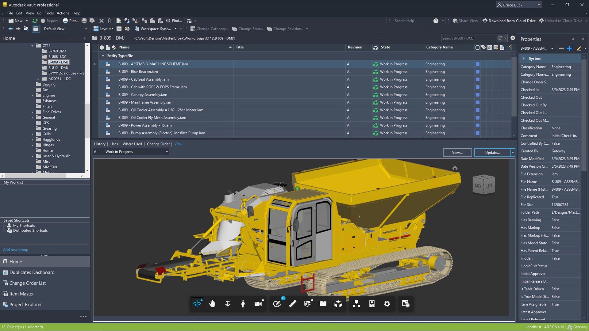Open the Tools menu

point(49,13)
